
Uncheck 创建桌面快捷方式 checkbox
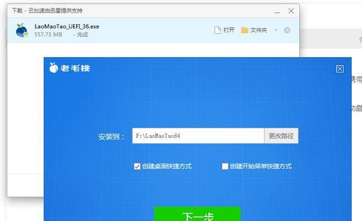[x=137, y=166]
